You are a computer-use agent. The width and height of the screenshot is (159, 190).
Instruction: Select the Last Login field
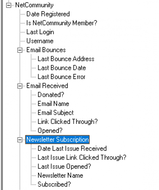point(40,32)
